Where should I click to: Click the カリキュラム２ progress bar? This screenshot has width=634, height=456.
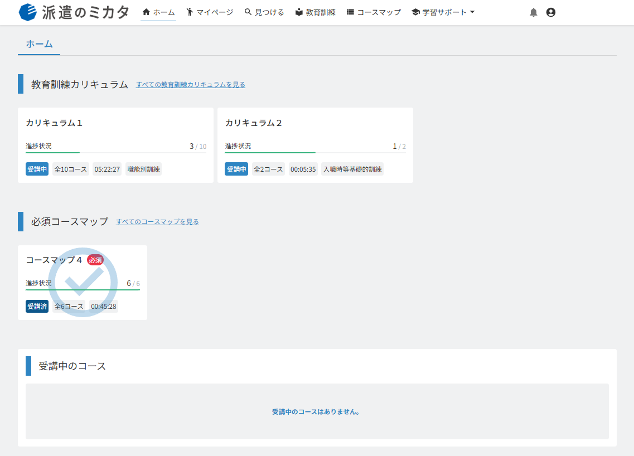click(x=316, y=152)
